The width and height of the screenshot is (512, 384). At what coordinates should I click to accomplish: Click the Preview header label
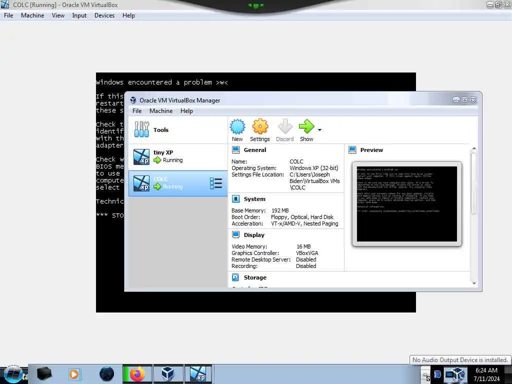tap(371, 150)
